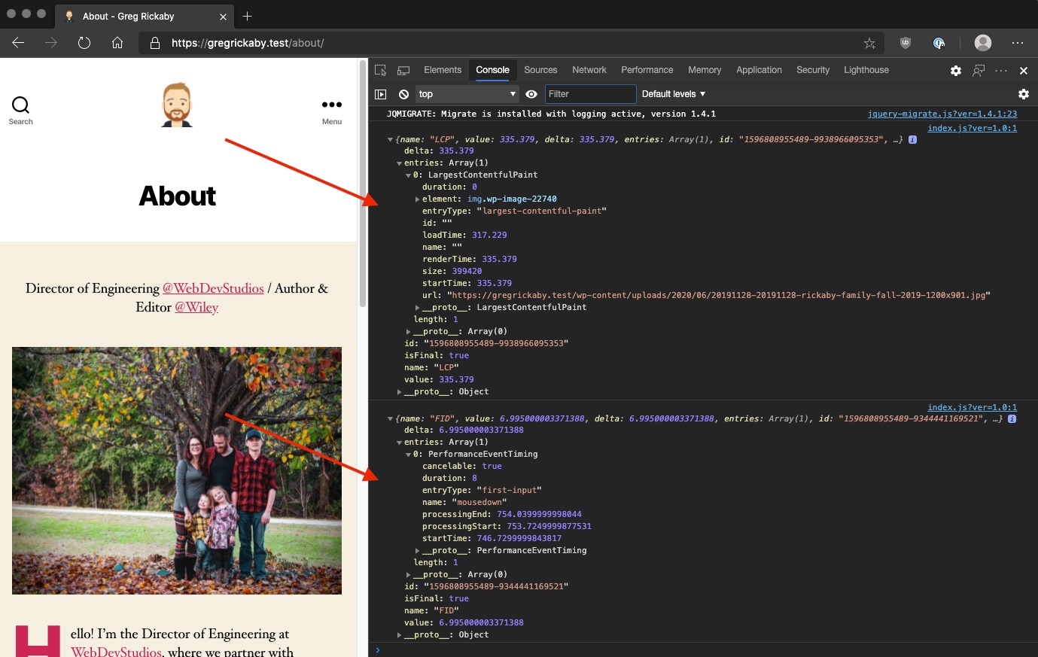
Task: Click the browser back arrow
Action: tap(19, 43)
